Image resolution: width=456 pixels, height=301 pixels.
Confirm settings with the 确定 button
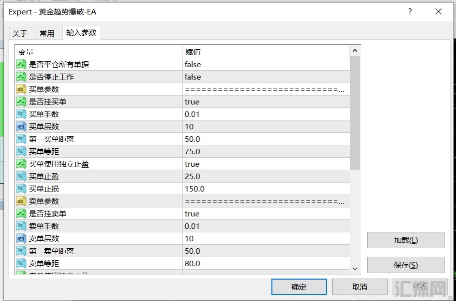tap(299, 287)
